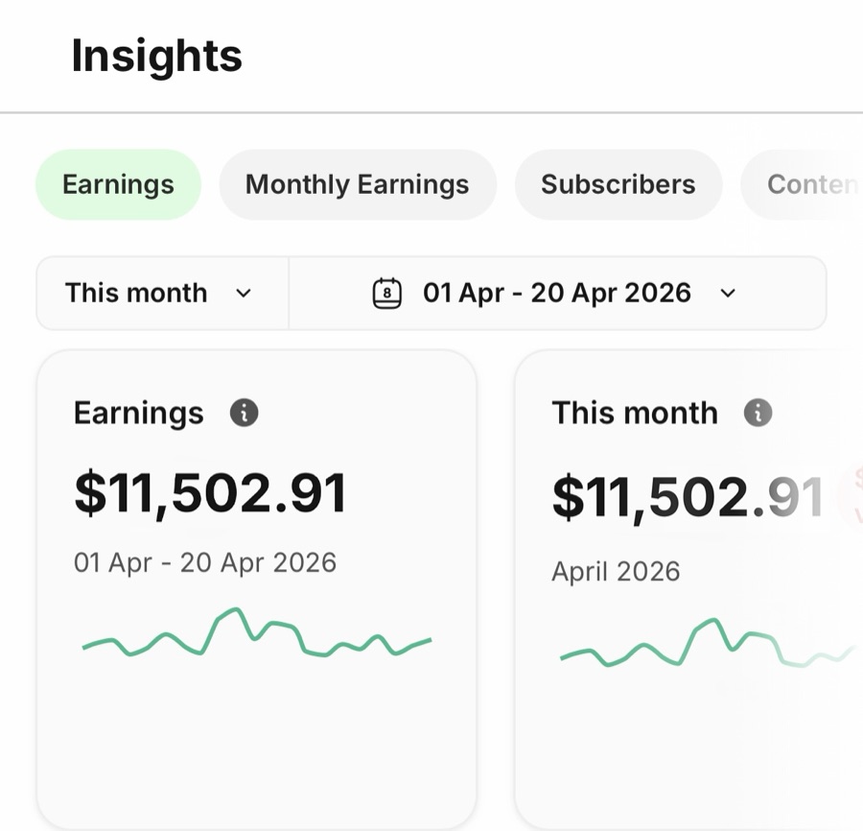This screenshot has width=863, height=831.
Task: Expand the This month period dropdown chevron
Action: coord(244,293)
